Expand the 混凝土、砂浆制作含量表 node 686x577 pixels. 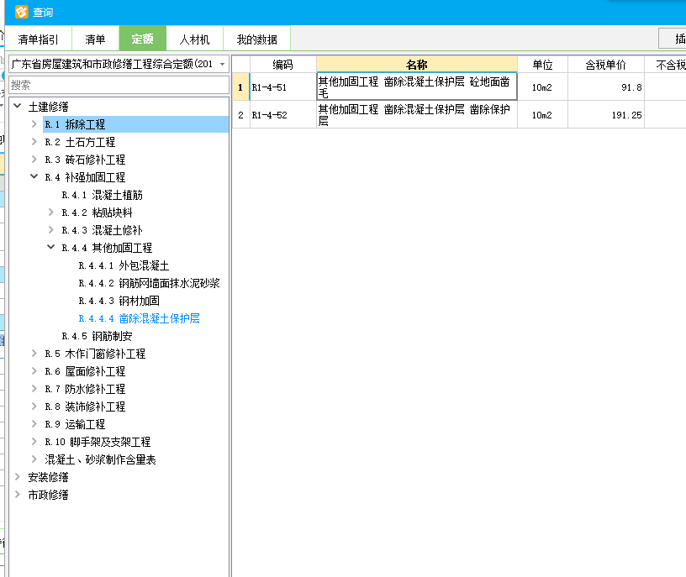pos(34,459)
